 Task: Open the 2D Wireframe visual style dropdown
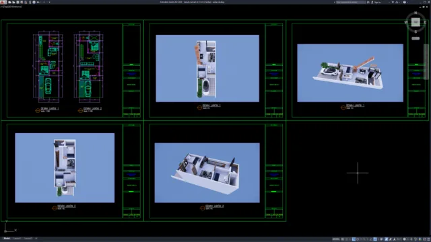15,7
